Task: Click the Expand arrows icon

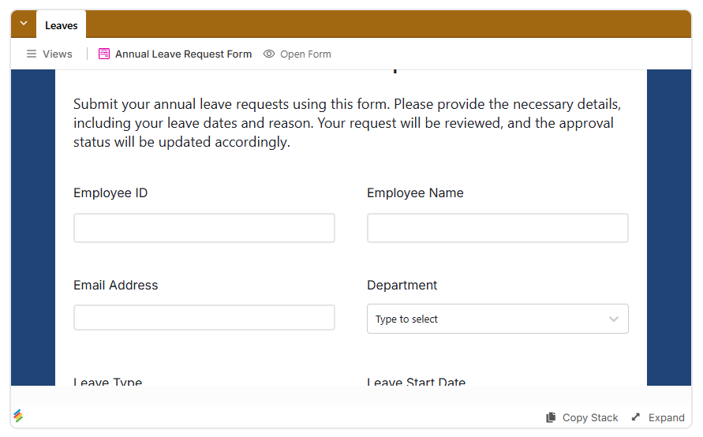Action: [x=636, y=416]
